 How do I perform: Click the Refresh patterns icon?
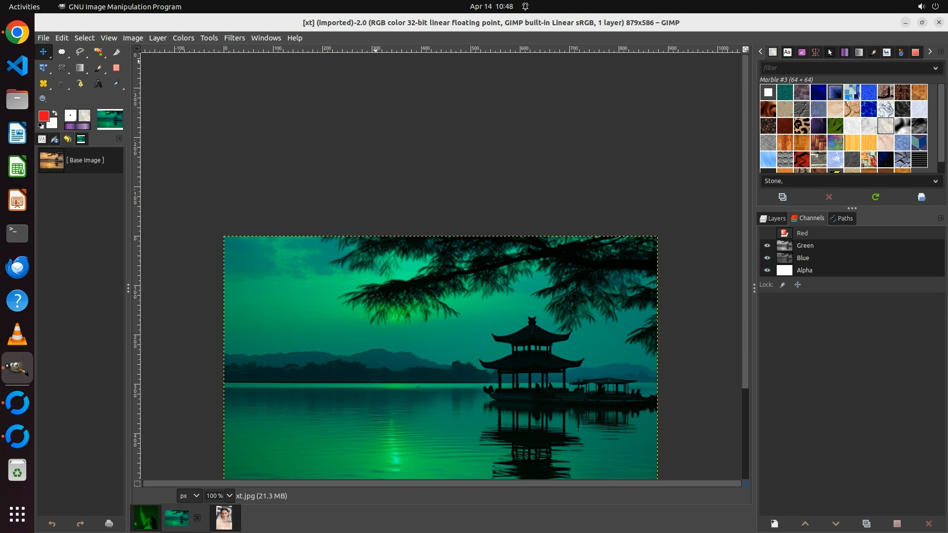click(875, 197)
